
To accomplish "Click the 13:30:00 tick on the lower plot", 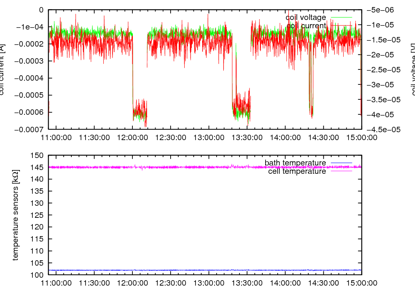I will pos(246,283).
